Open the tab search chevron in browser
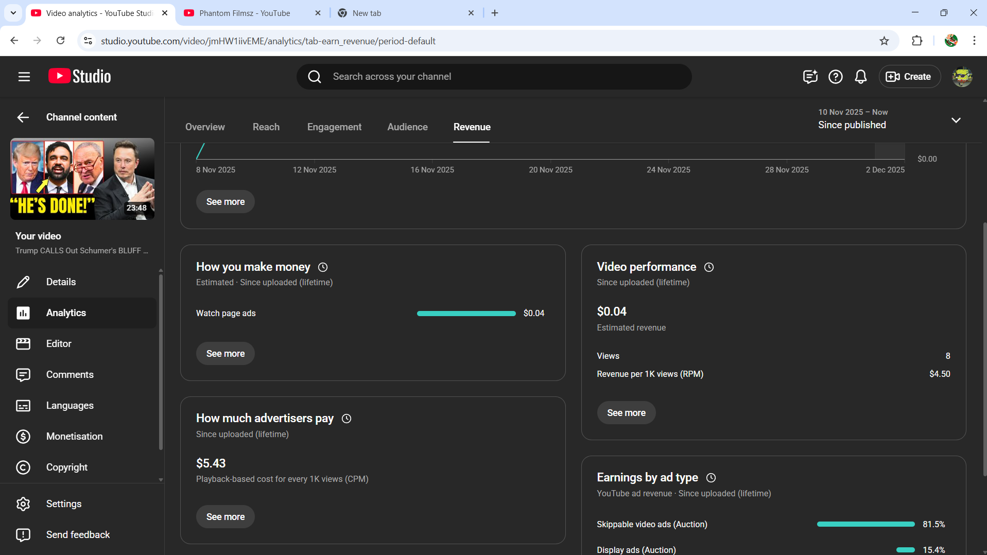The width and height of the screenshot is (987, 555). pyautogui.click(x=13, y=13)
